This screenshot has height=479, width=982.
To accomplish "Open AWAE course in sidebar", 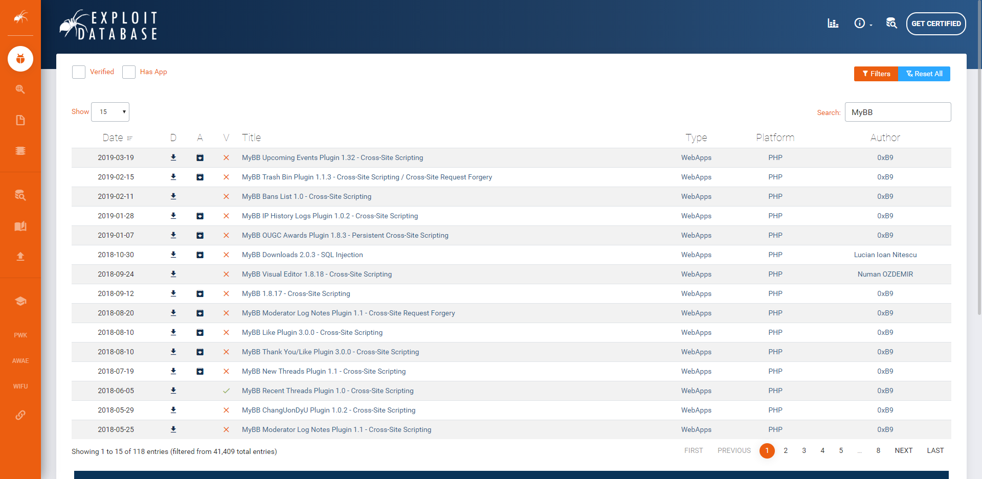I will tap(20, 361).
